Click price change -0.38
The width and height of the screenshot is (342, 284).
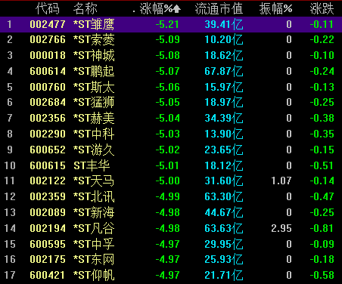pyautogui.click(x=322, y=118)
